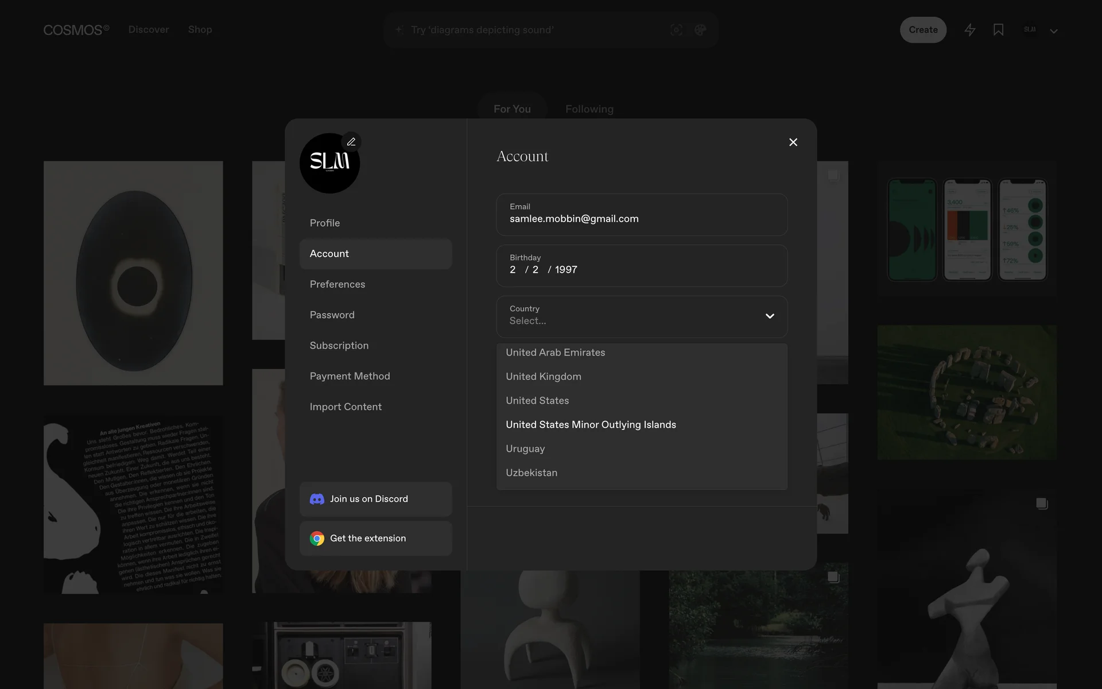Screen dimensions: 1102x689
Task: Close the Account settings dialog
Action: click(793, 142)
